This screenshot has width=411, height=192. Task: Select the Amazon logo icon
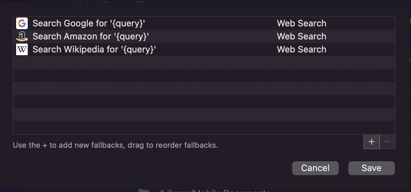[x=22, y=36]
